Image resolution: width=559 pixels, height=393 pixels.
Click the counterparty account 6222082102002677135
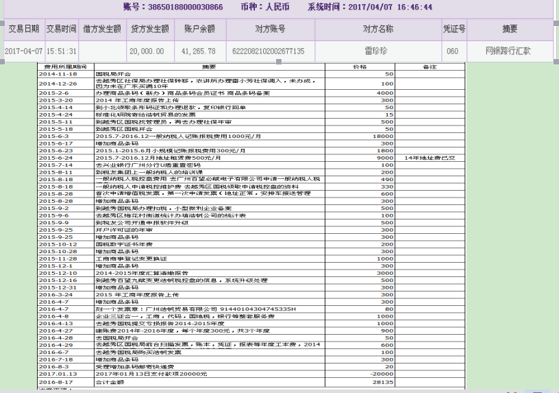tap(269, 51)
